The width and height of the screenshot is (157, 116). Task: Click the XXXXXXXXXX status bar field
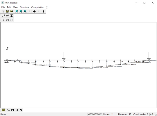point(94,114)
